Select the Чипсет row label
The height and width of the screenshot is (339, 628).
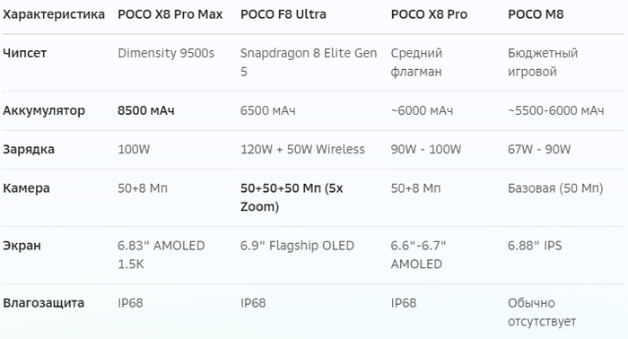[x=24, y=53]
